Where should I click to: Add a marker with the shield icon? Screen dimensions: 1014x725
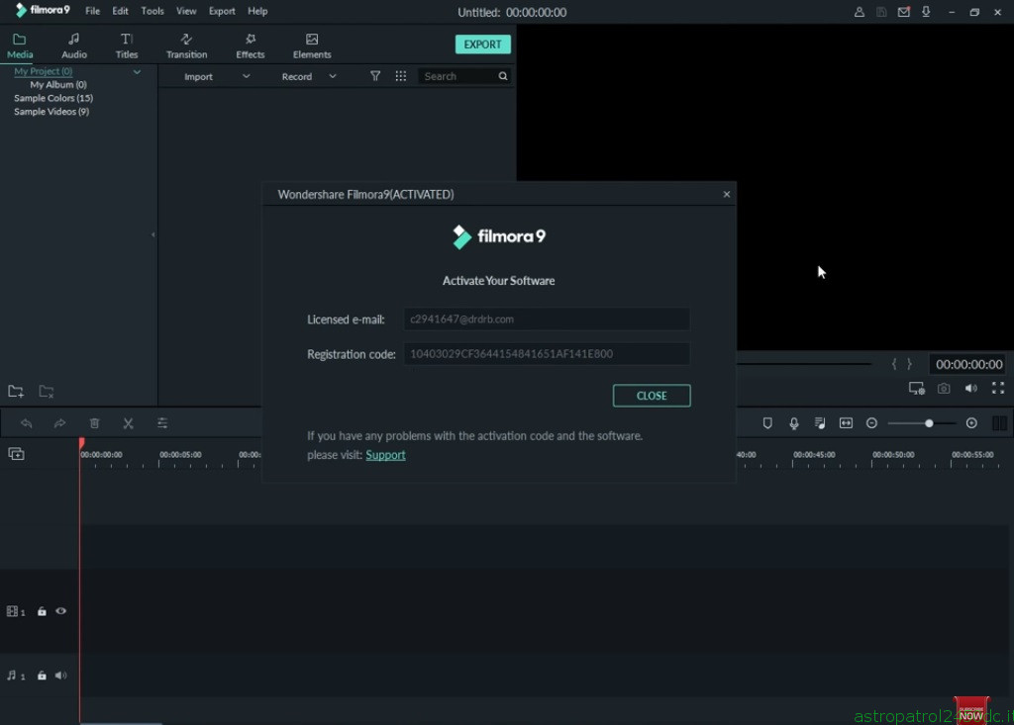767,423
